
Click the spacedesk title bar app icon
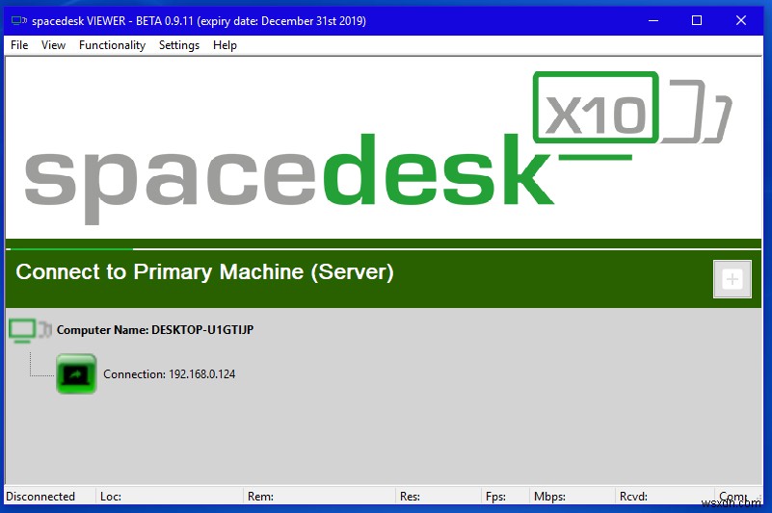[x=19, y=20]
